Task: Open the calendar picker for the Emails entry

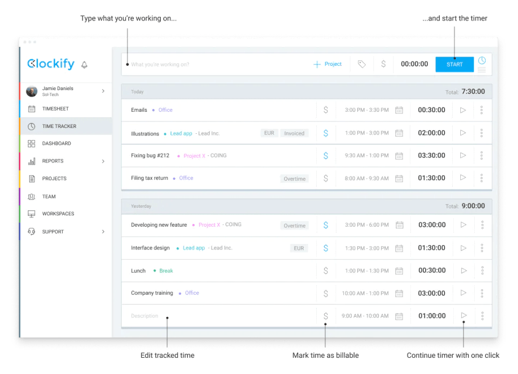Action: (x=399, y=110)
